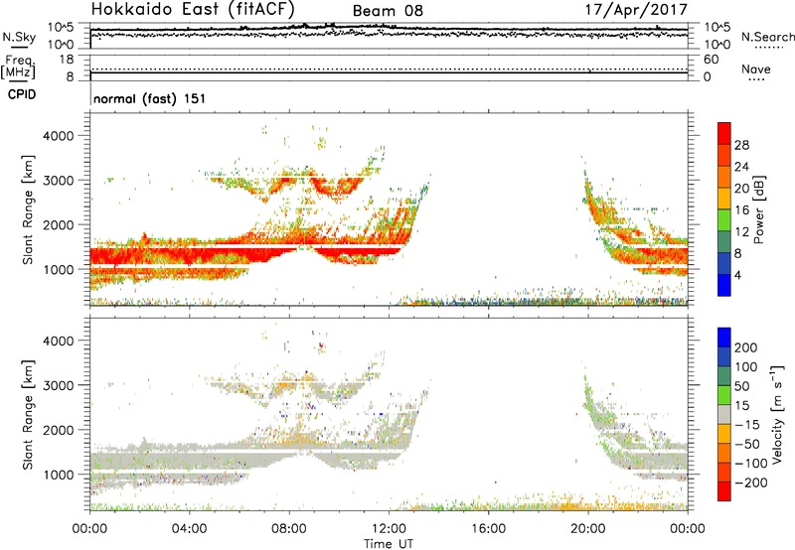Click the 'CPID' row label
Viewport: 795px width, 550px height.
coord(22,94)
